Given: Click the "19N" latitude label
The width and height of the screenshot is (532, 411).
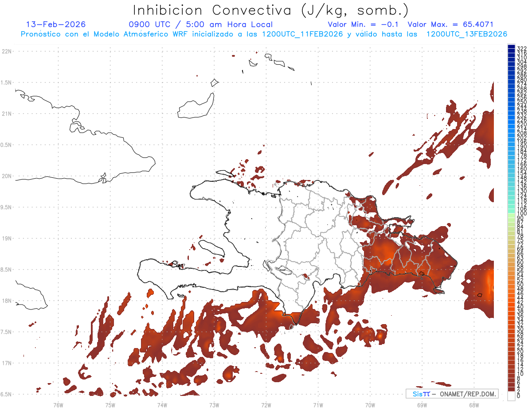Looking at the screenshot, I should tap(7, 239).
